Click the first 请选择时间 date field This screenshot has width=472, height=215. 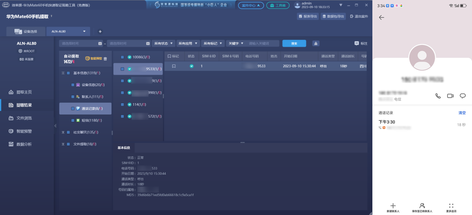pos(81,43)
